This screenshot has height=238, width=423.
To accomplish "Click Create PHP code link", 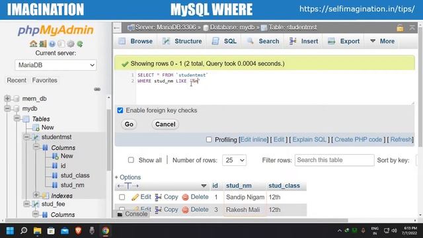I will 358,139.
